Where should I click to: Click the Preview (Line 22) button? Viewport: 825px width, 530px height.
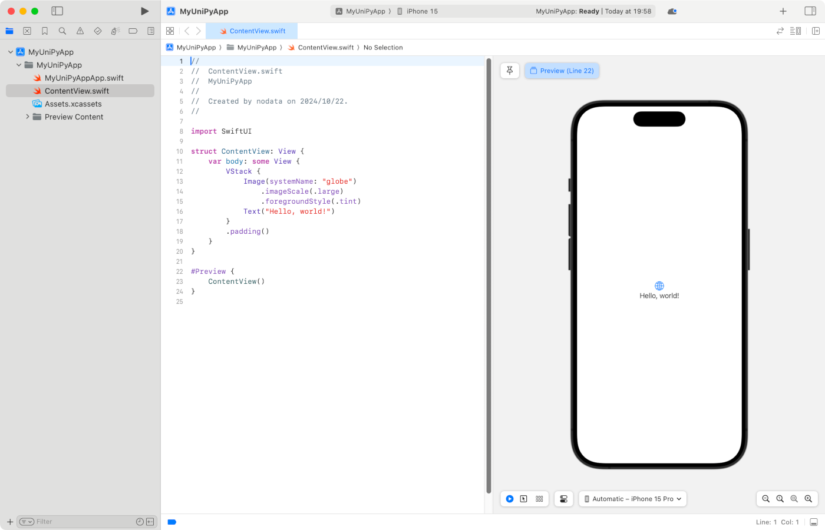pos(562,71)
